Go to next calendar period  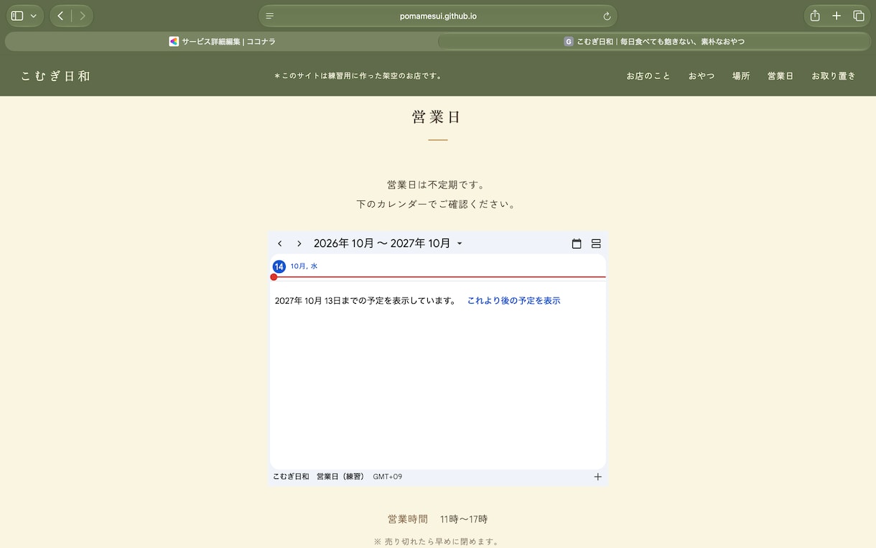tap(299, 243)
